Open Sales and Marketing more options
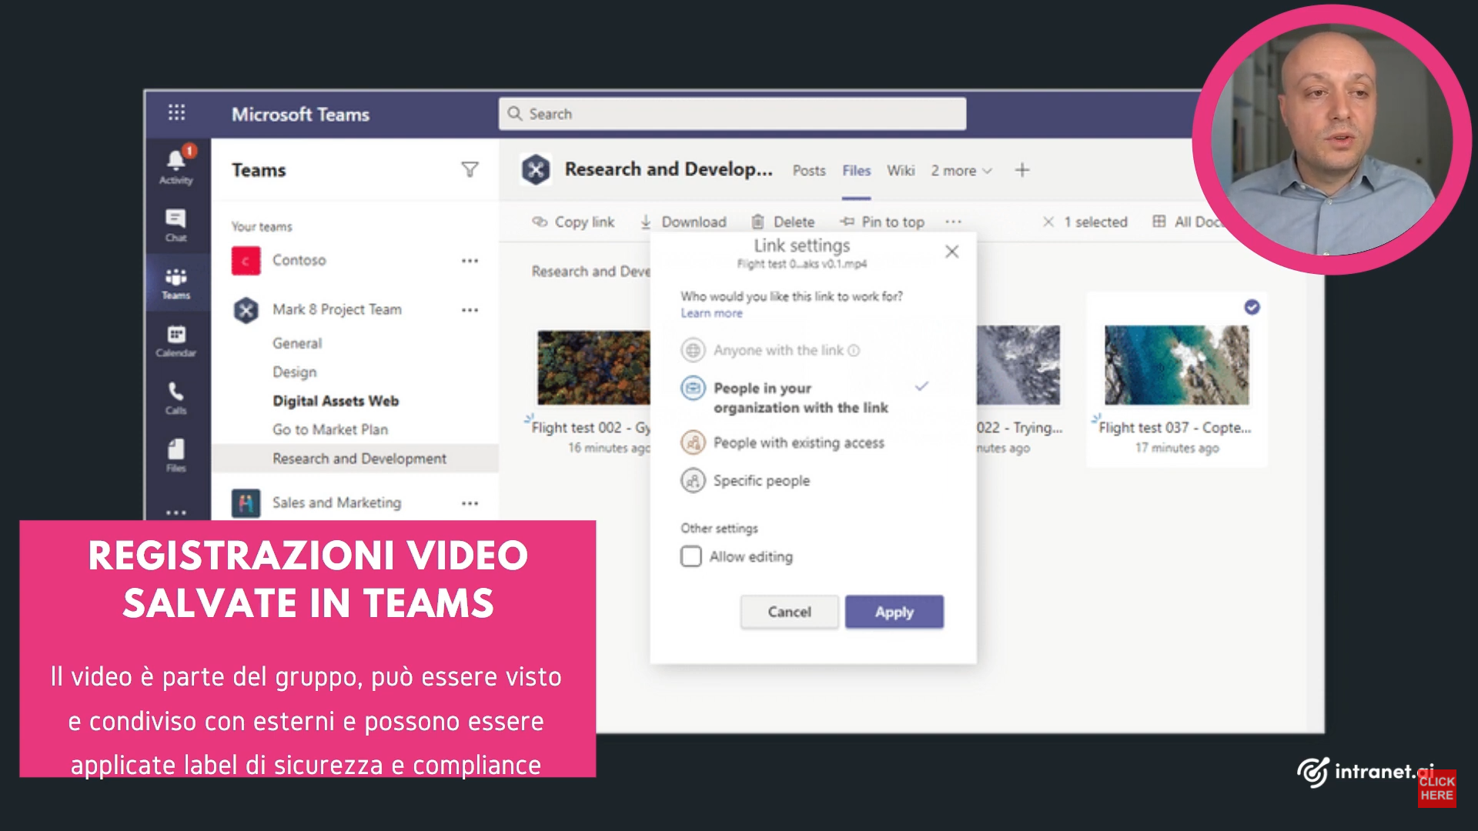The image size is (1478, 831). tap(470, 503)
